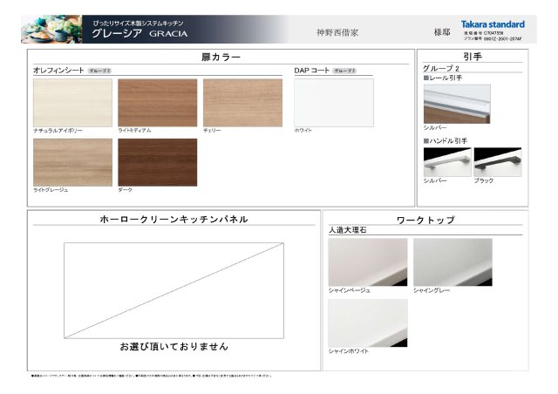
Task: Choose the ダーク door color swatch
Action: 157,162
